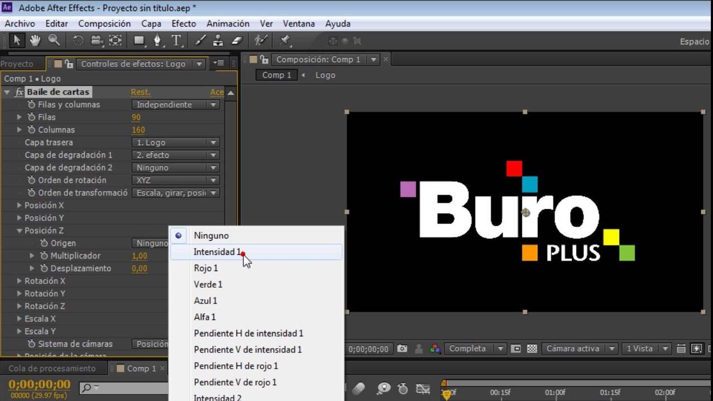Toggle pixel aspect ratio correction icon

click(x=681, y=349)
